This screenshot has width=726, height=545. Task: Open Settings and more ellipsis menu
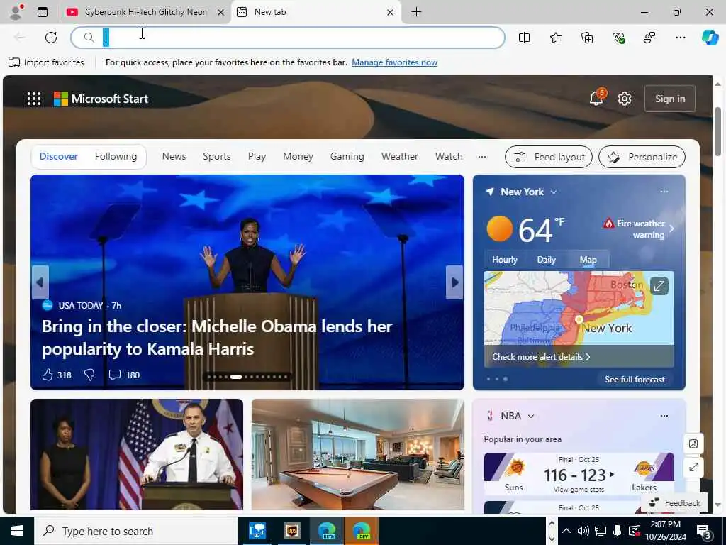680,38
